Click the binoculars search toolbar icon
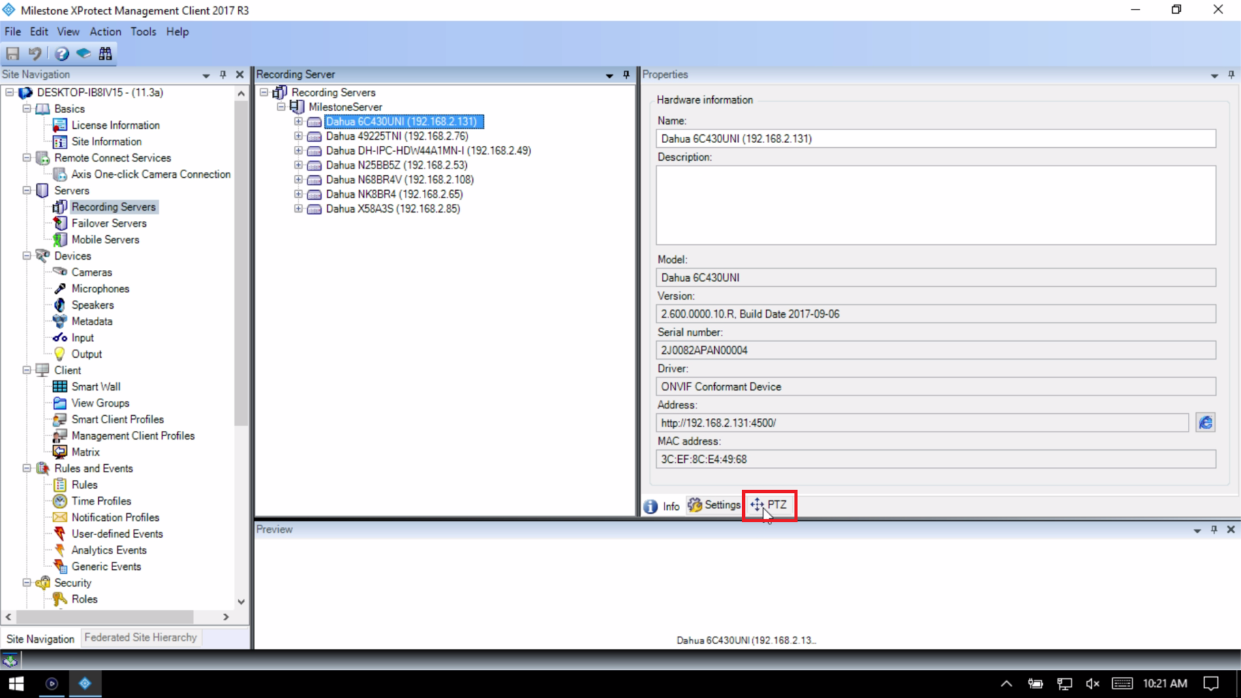The height and width of the screenshot is (698, 1241). pyautogui.click(x=106, y=53)
